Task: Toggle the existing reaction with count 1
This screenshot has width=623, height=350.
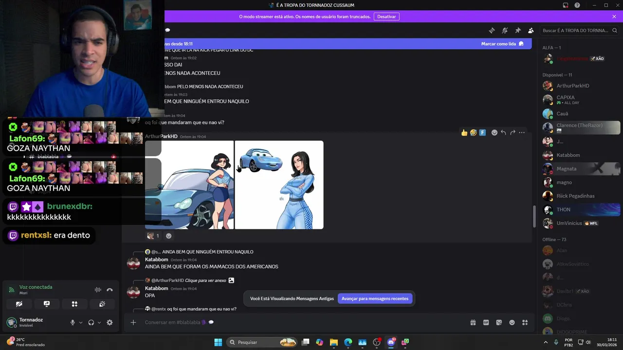Action: 153,236
